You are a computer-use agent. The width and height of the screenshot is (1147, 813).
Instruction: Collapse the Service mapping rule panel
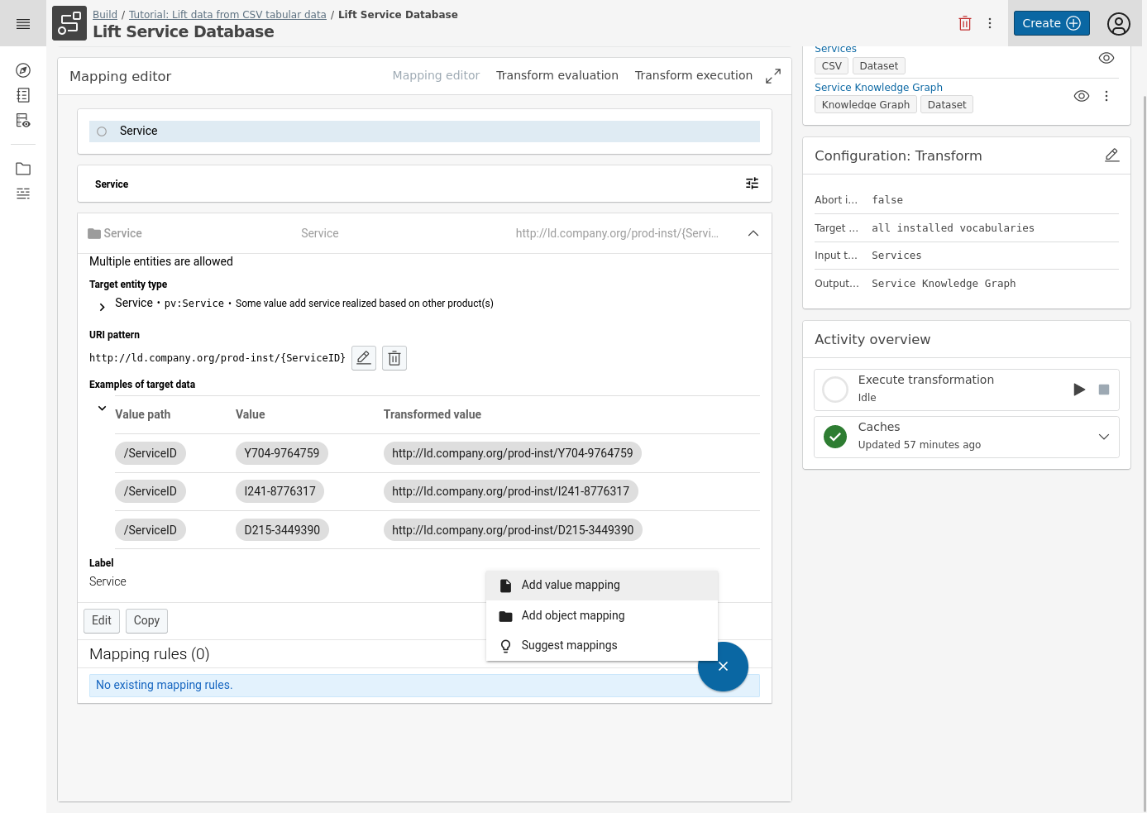753,233
